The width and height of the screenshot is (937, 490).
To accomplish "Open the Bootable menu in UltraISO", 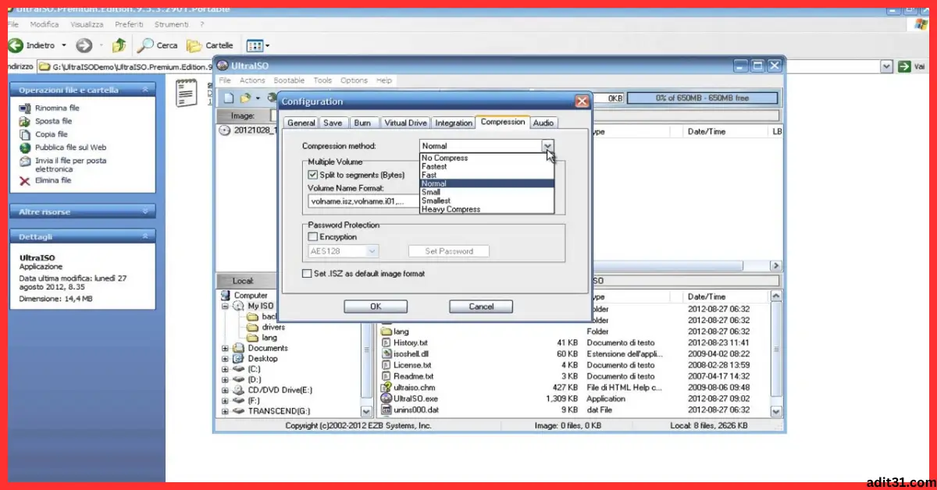I will (x=289, y=80).
